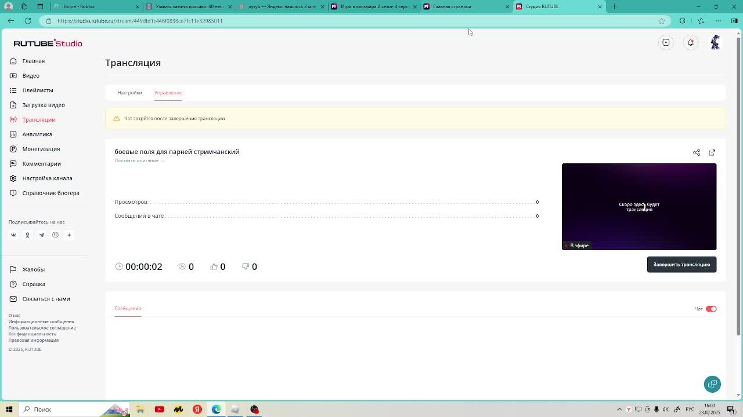Screen dimensions: 743x417
Task: Go to Плейлисты in sidebar
Action: pos(31,90)
